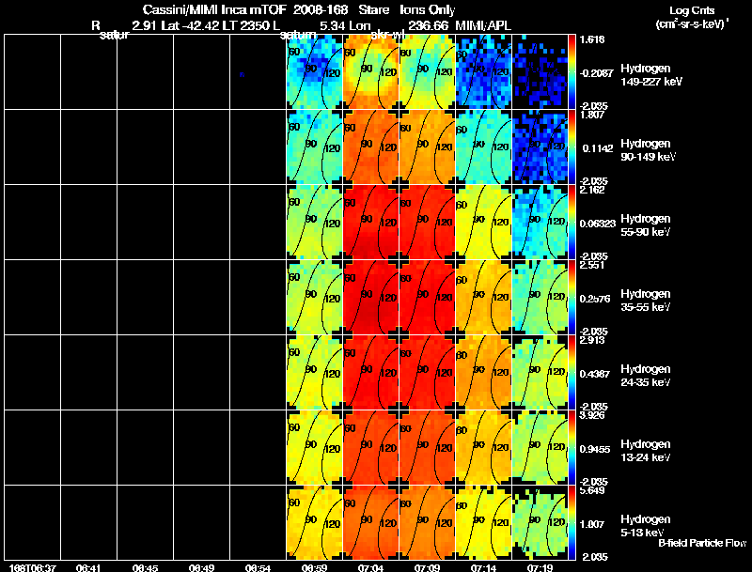Open the 55-90 keV image panel at 07:09
Viewport: 752px width, 572px height.
[428, 223]
